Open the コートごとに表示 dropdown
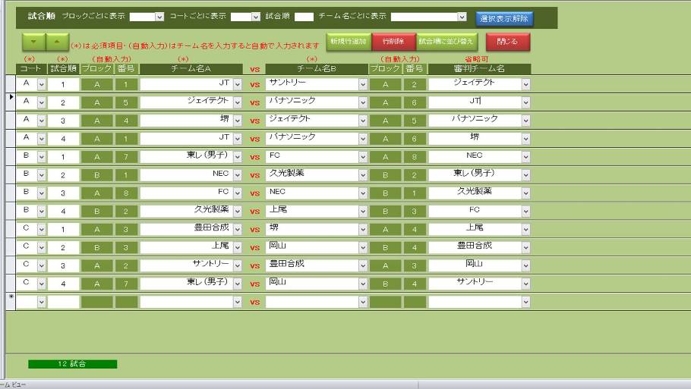691x389 pixels. pos(256,17)
